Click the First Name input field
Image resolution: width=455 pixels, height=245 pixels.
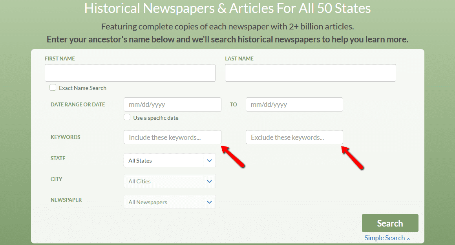(x=130, y=73)
